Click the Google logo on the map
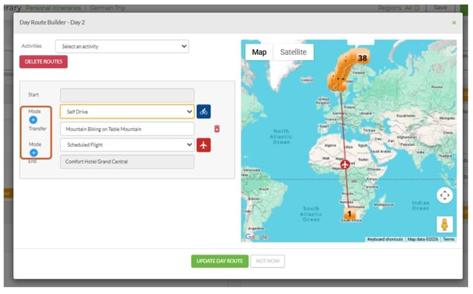 (x=256, y=237)
